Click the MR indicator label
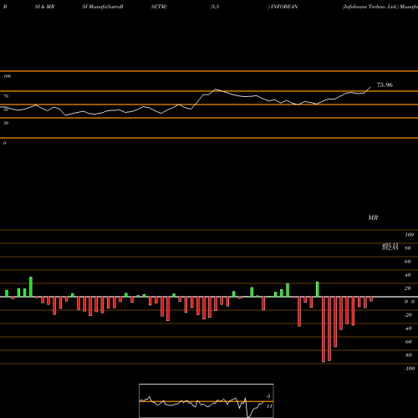This screenshot has width=418, height=418. 373,217
